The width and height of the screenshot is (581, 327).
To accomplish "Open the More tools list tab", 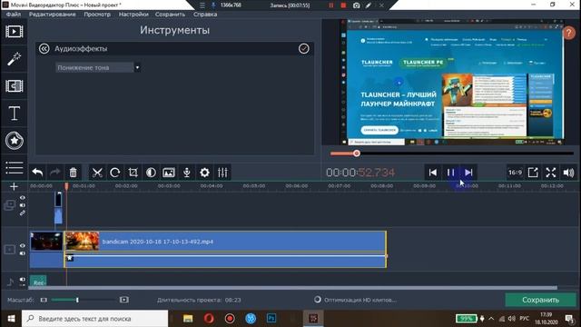I will pyautogui.click(x=15, y=167).
